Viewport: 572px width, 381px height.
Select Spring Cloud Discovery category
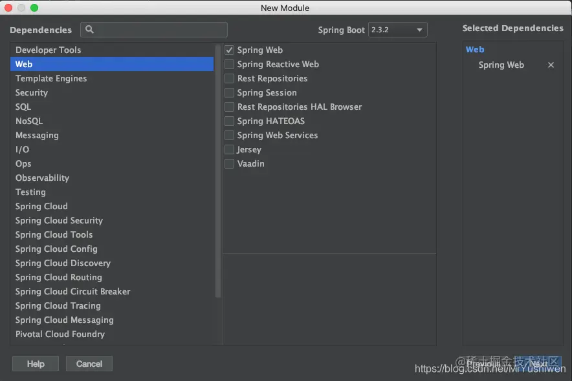[112, 263]
